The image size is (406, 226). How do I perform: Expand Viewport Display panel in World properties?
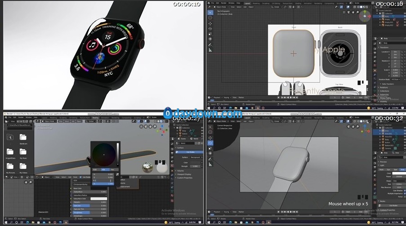coord(183,174)
